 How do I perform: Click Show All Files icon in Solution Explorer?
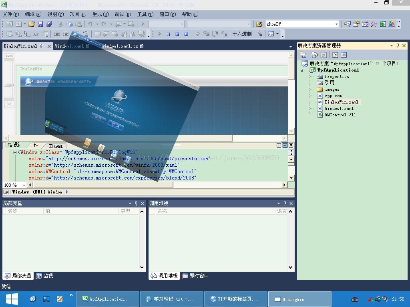click(x=315, y=55)
